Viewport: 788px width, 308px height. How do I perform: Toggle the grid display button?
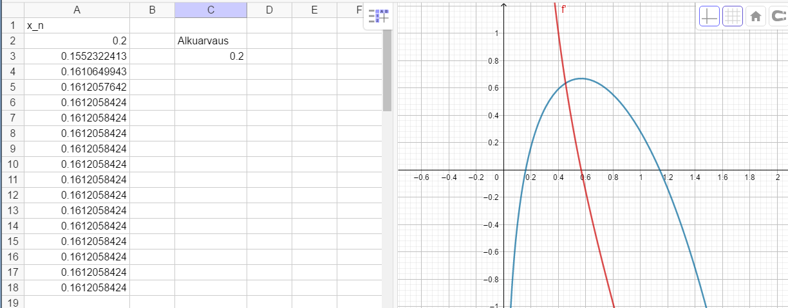[733, 17]
